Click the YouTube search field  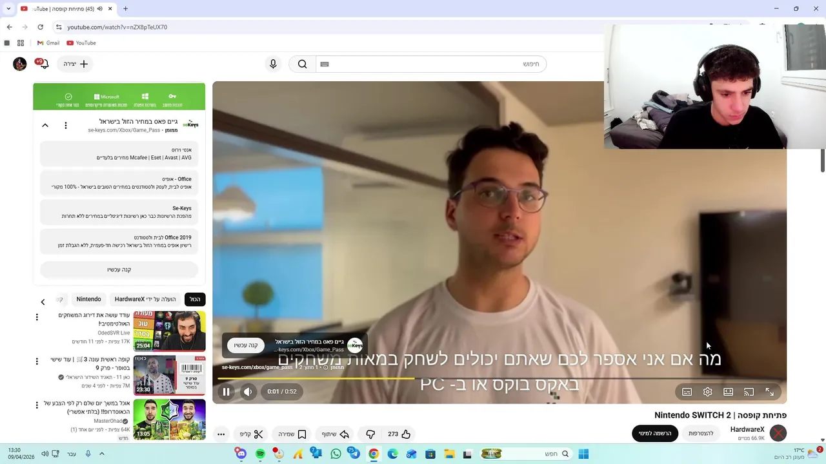[x=430, y=64]
